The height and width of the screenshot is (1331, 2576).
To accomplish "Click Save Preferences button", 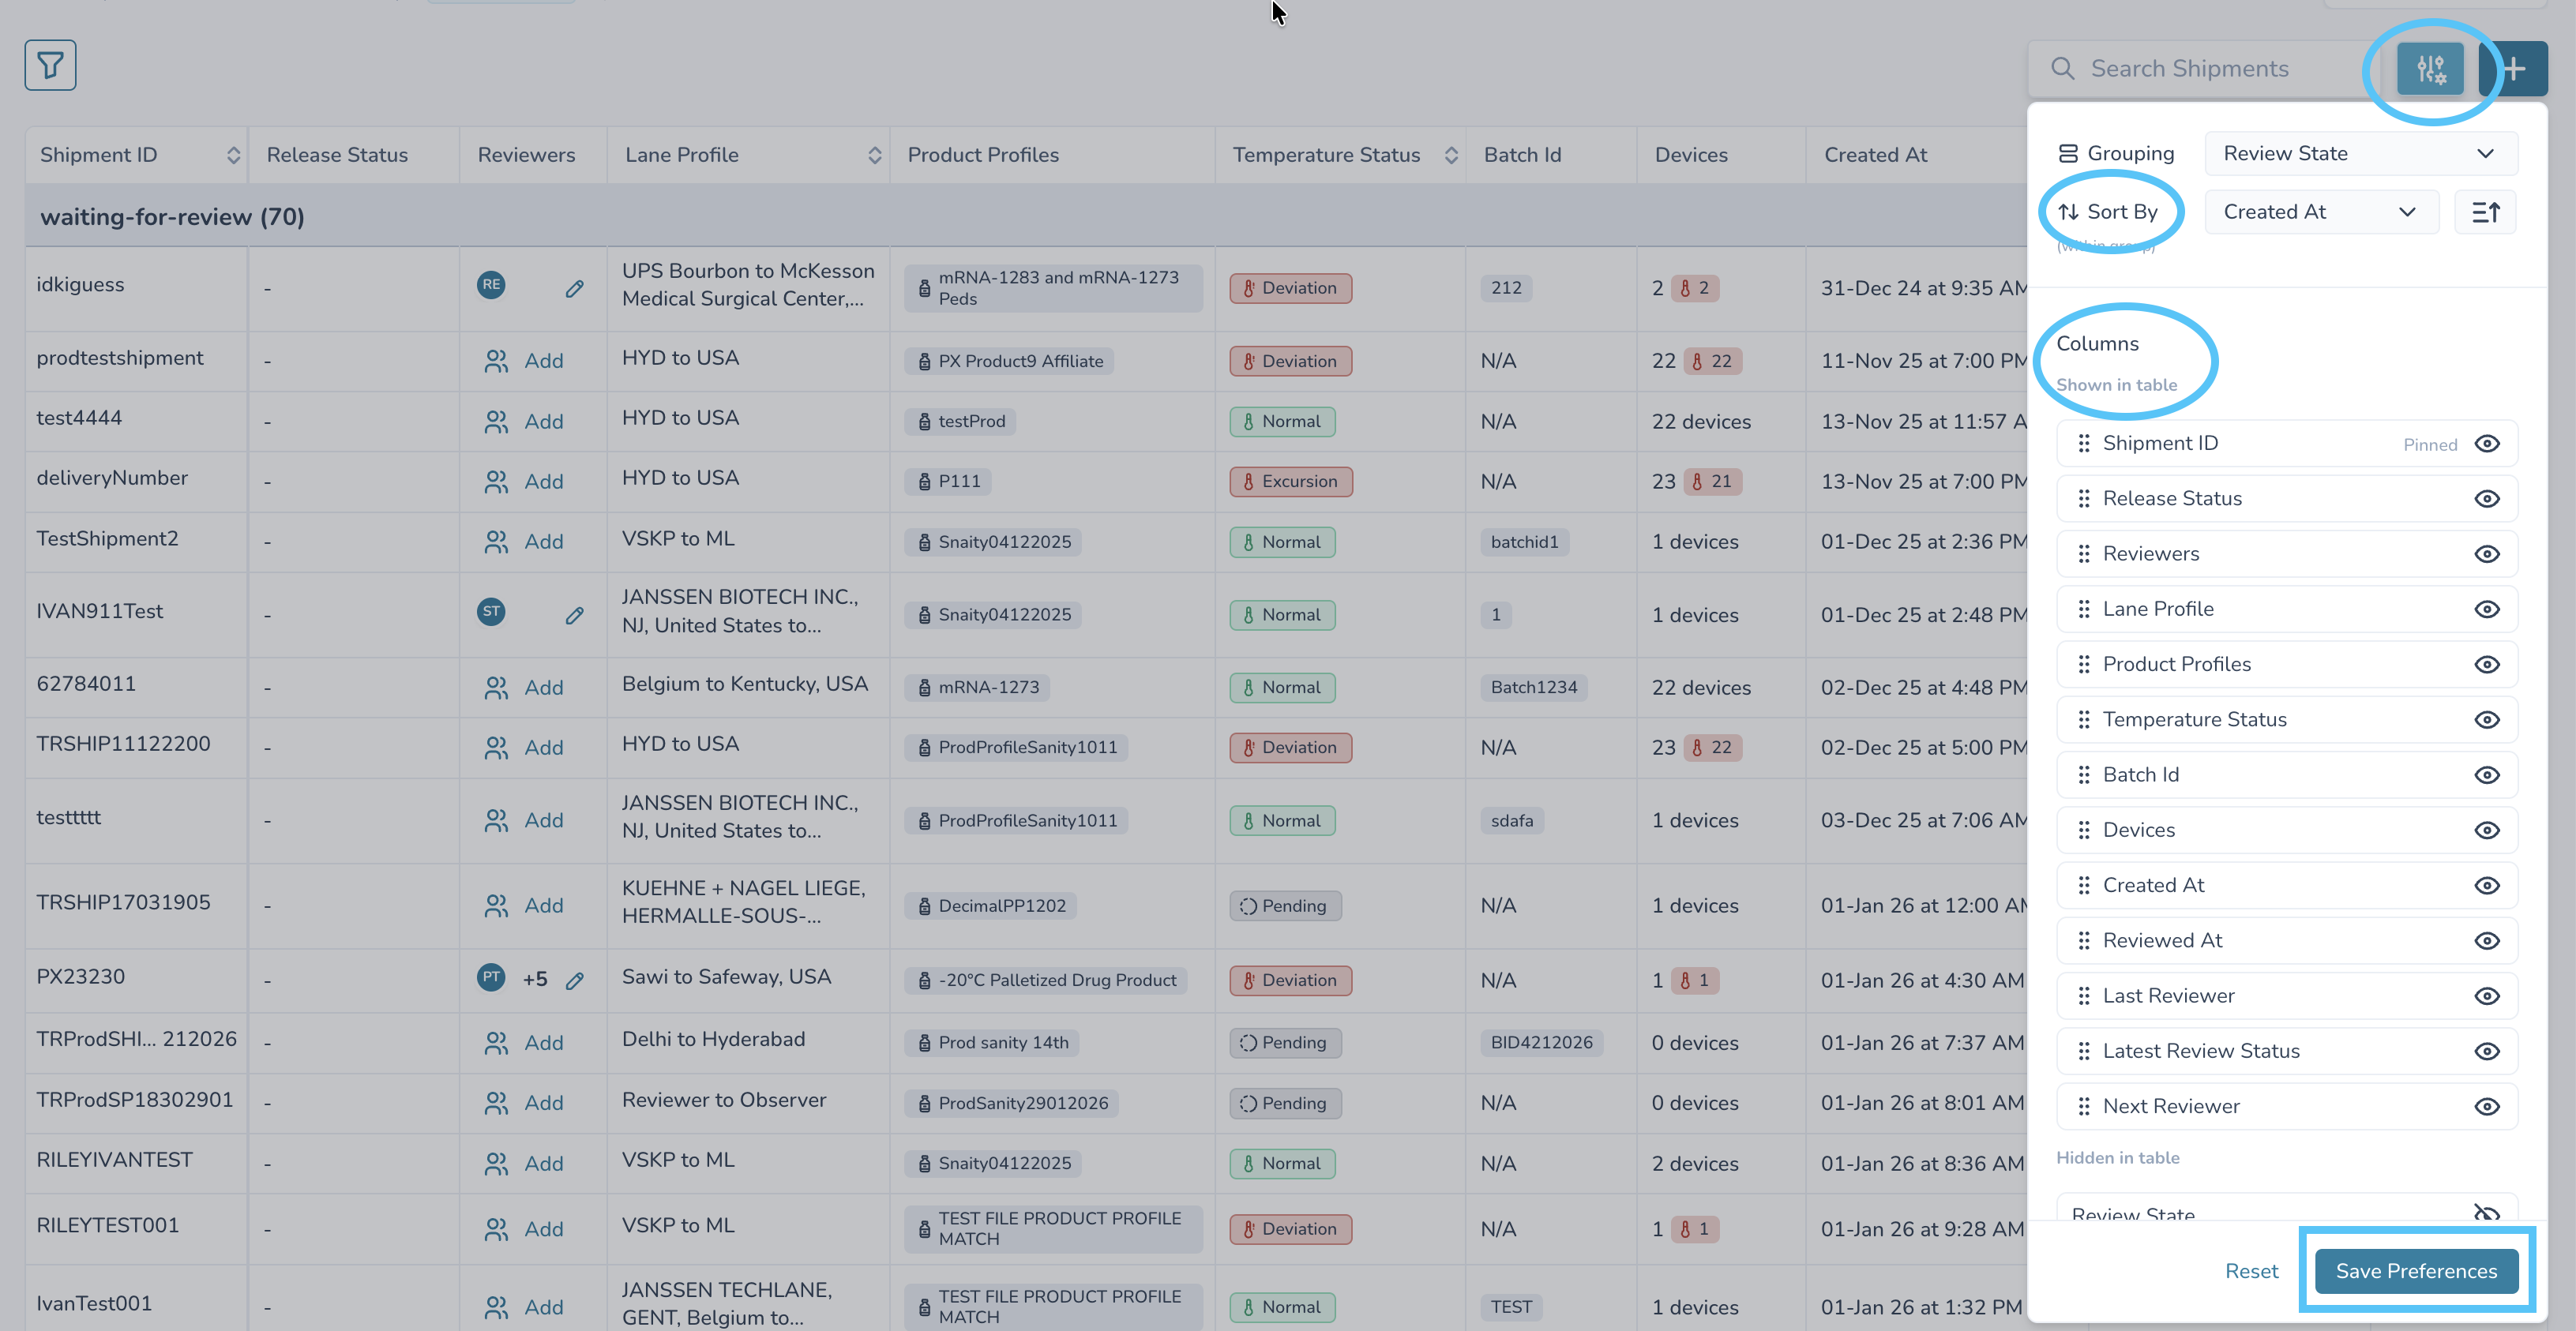I will point(2416,1271).
